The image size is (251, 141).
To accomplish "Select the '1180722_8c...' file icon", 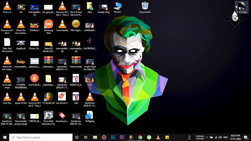I will 35,116.
